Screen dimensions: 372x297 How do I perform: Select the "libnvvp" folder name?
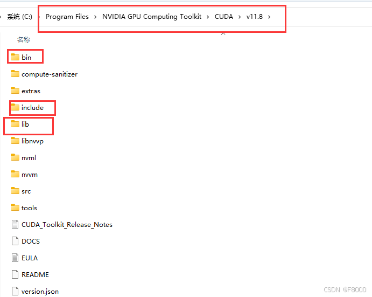32,141
